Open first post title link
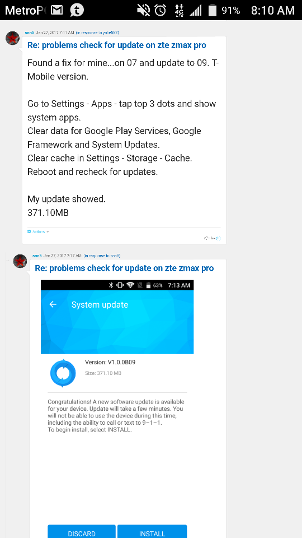Viewport: 302px width, 538px height. [117, 45]
